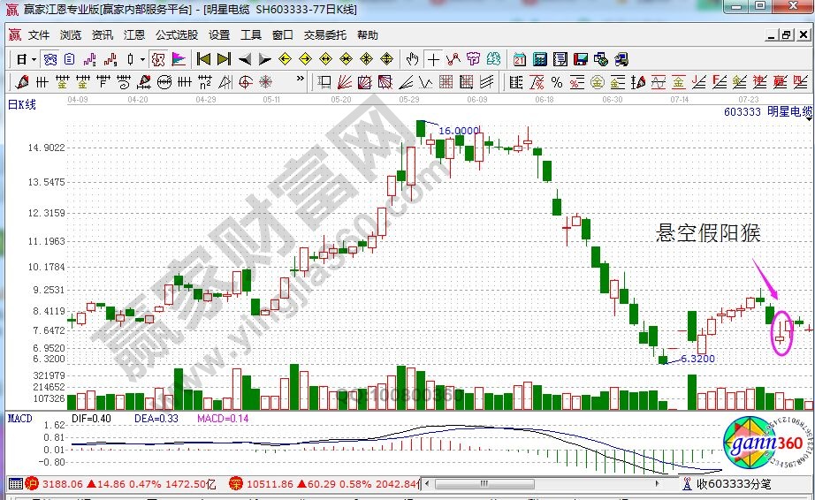The height and width of the screenshot is (500, 815).
Task: Expand the drawing toolbar overflow chevron
Action: click(x=302, y=82)
